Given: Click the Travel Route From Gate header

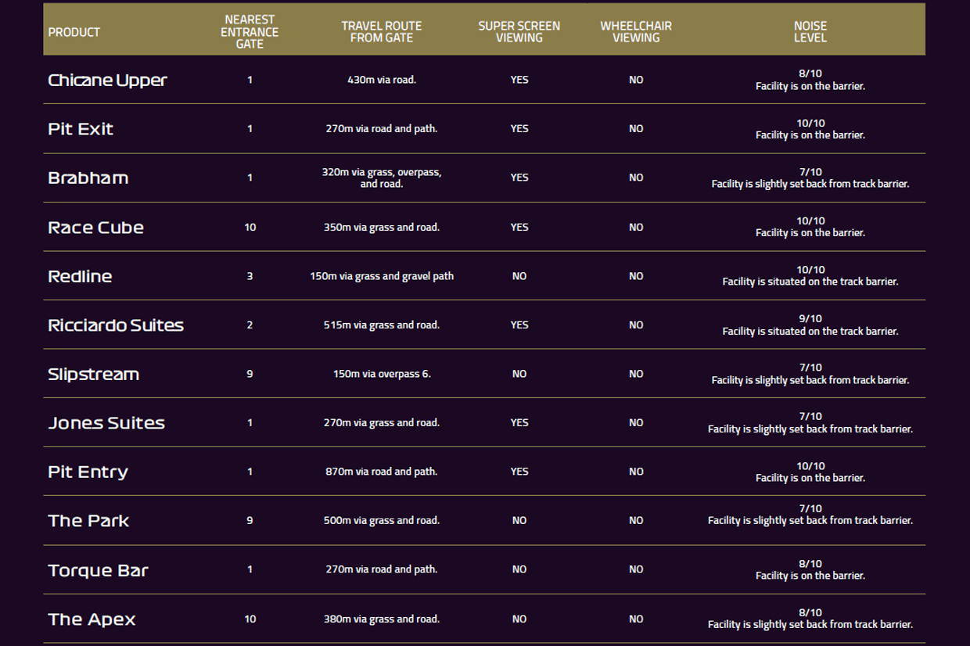Looking at the screenshot, I should (381, 32).
